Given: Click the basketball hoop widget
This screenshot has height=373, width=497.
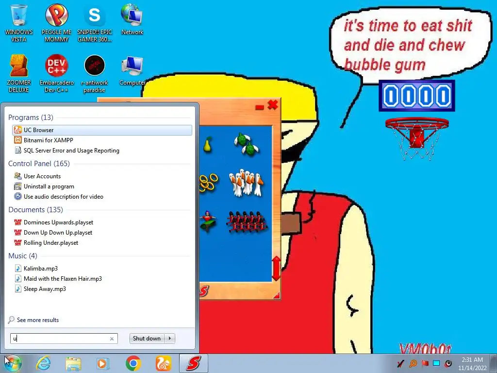Looking at the screenshot, I should [x=417, y=138].
